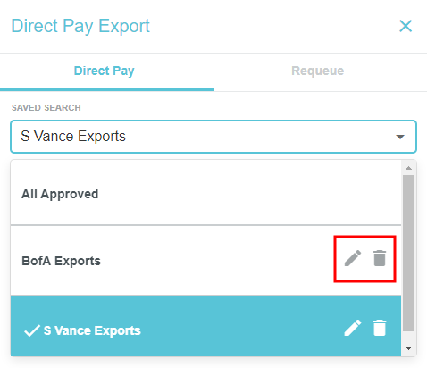Click the scrollbar down arrow

point(408,348)
